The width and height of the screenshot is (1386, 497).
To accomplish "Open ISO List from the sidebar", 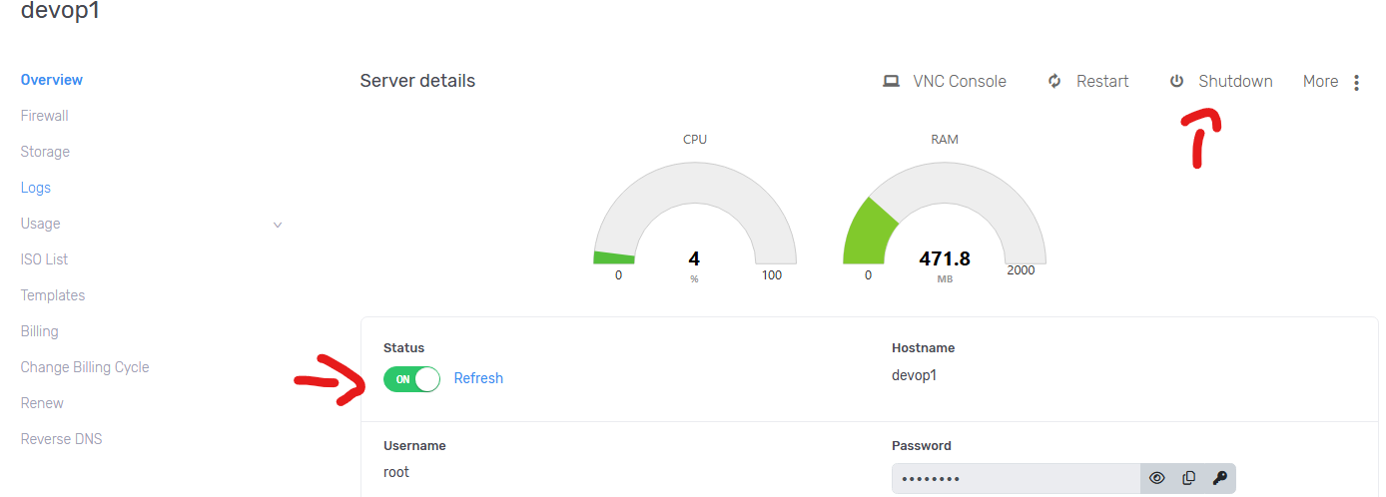I will point(44,259).
